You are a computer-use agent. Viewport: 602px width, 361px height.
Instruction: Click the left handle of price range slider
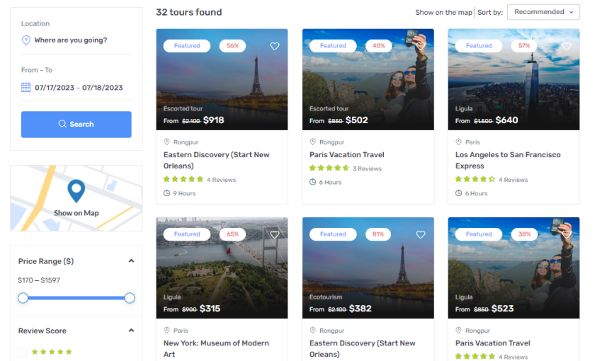pyautogui.click(x=23, y=298)
